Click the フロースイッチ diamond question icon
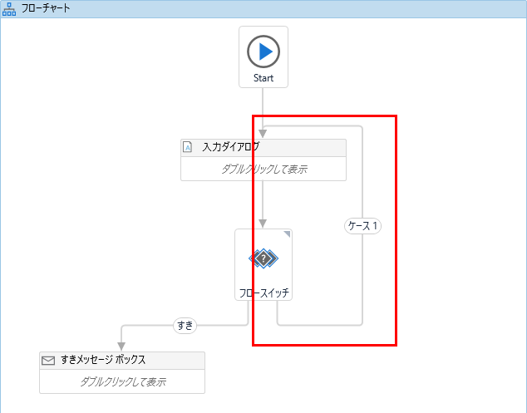 pos(263,258)
